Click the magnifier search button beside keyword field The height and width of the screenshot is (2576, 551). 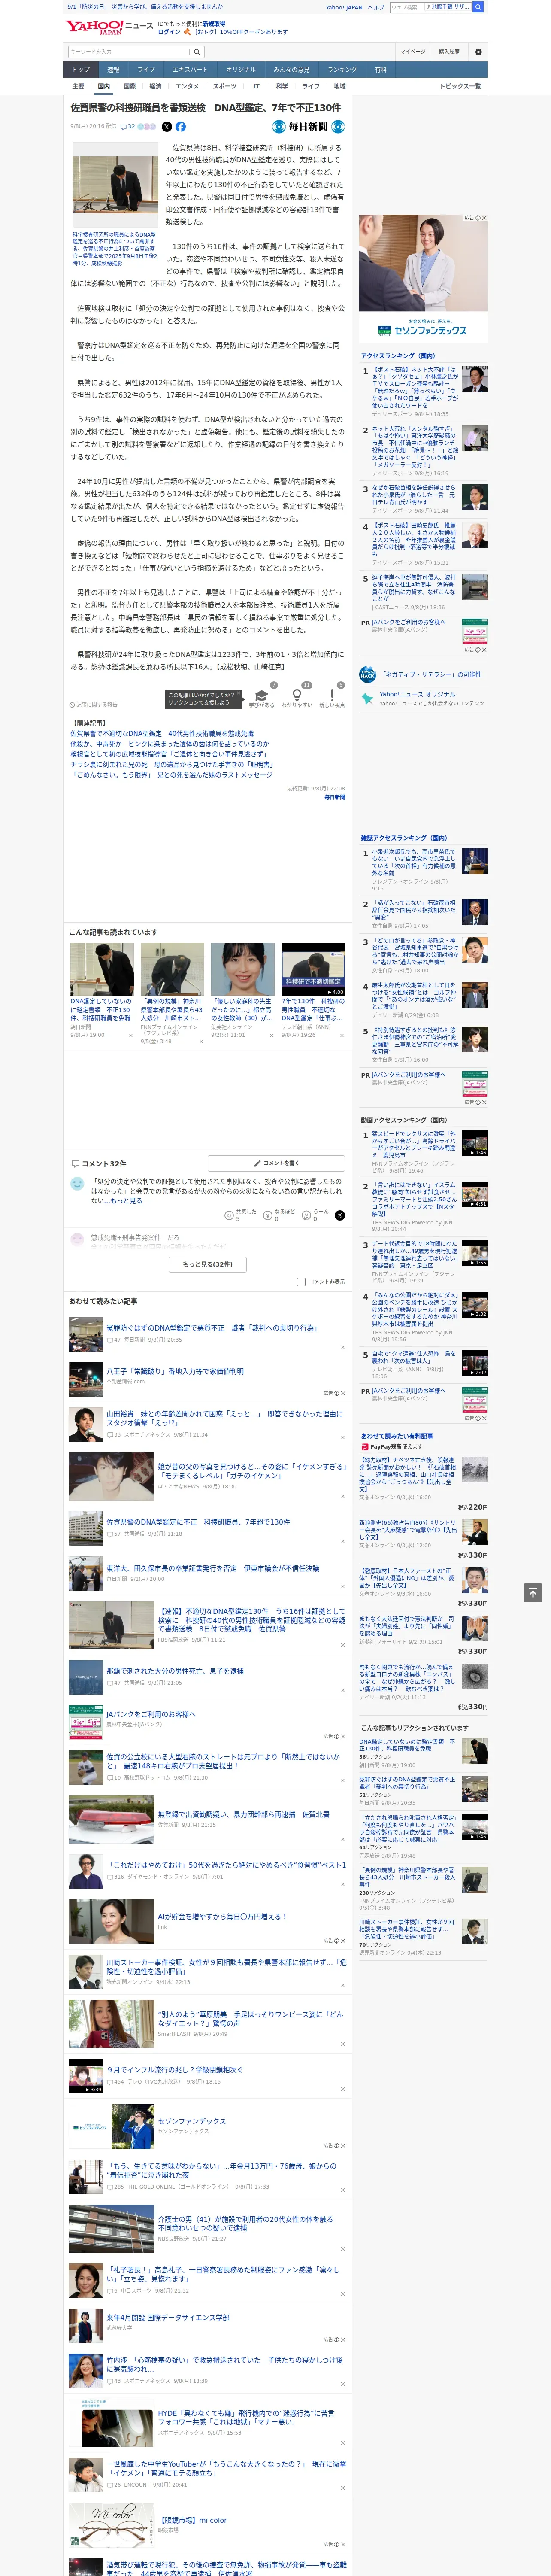pos(197,52)
